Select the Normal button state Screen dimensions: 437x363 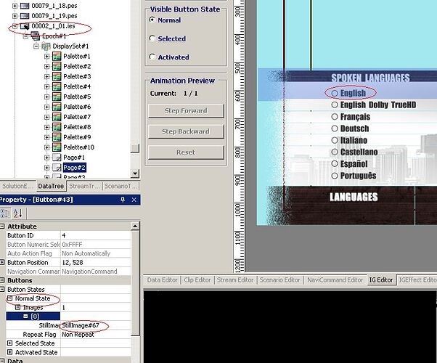(x=152, y=20)
